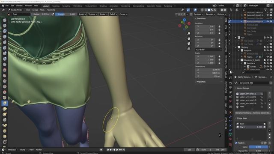
Task: Select the Draw sculpt brush
Action: 5,20
